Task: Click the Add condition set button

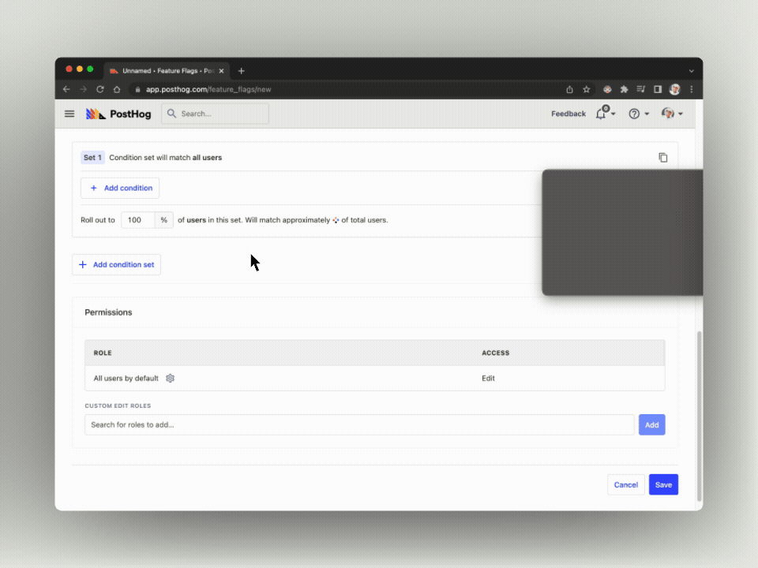Action: pos(116,265)
